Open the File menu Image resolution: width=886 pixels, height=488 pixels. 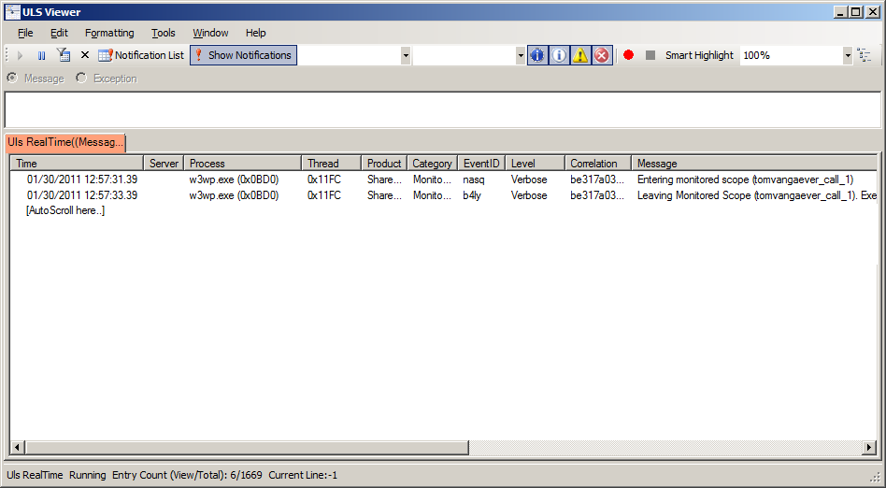(x=25, y=33)
